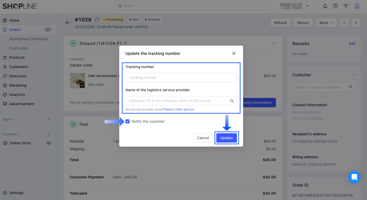Click the search magnifier in logistics provider field
Screen dimensions: 367x200
pyautogui.click(x=232, y=101)
